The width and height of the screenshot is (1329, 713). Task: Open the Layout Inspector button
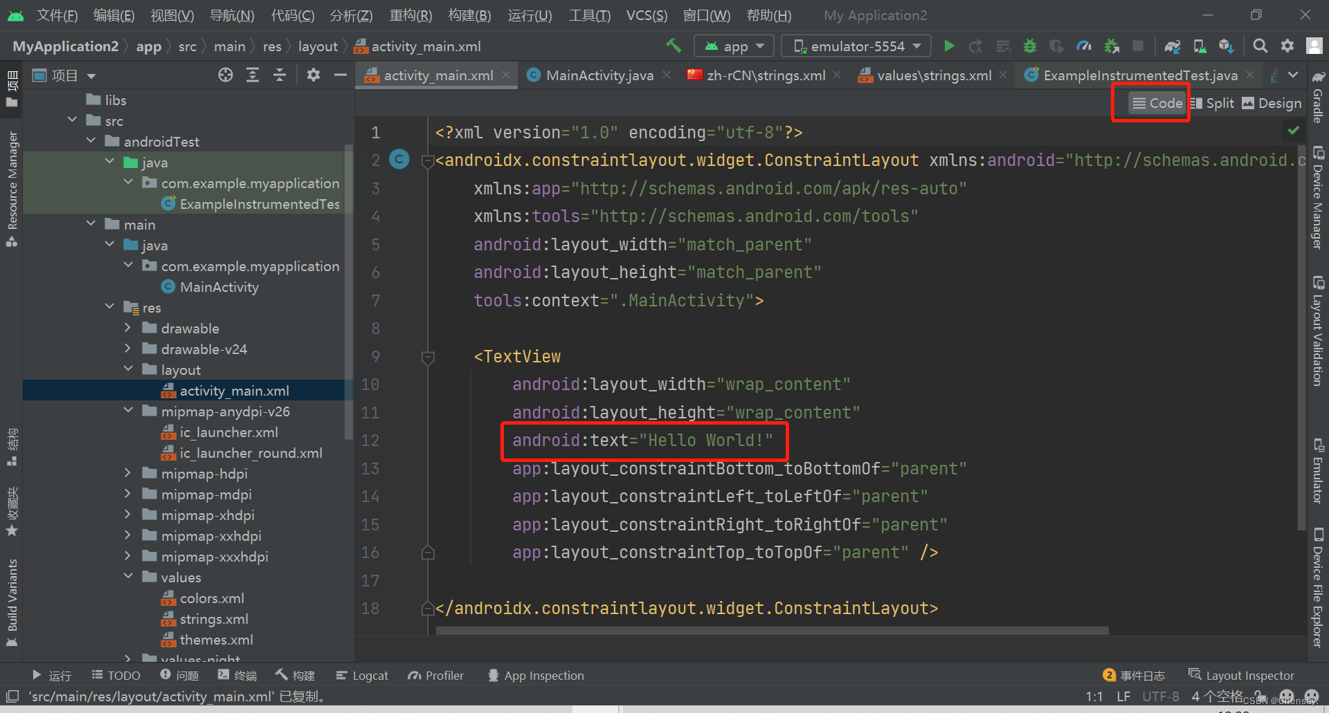tap(1241, 676)
